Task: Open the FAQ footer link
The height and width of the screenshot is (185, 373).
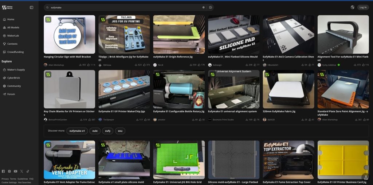Action: point(31,179)
